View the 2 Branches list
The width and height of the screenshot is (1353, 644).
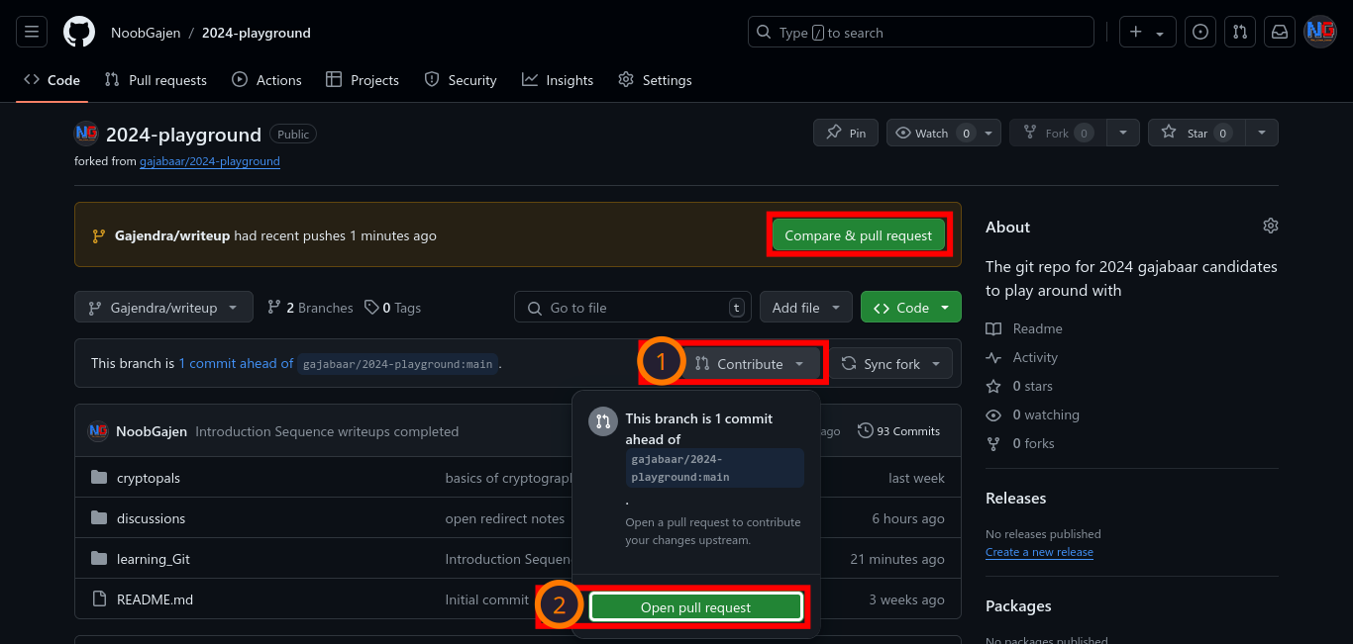pyautogui.click(x=310, y=308)
